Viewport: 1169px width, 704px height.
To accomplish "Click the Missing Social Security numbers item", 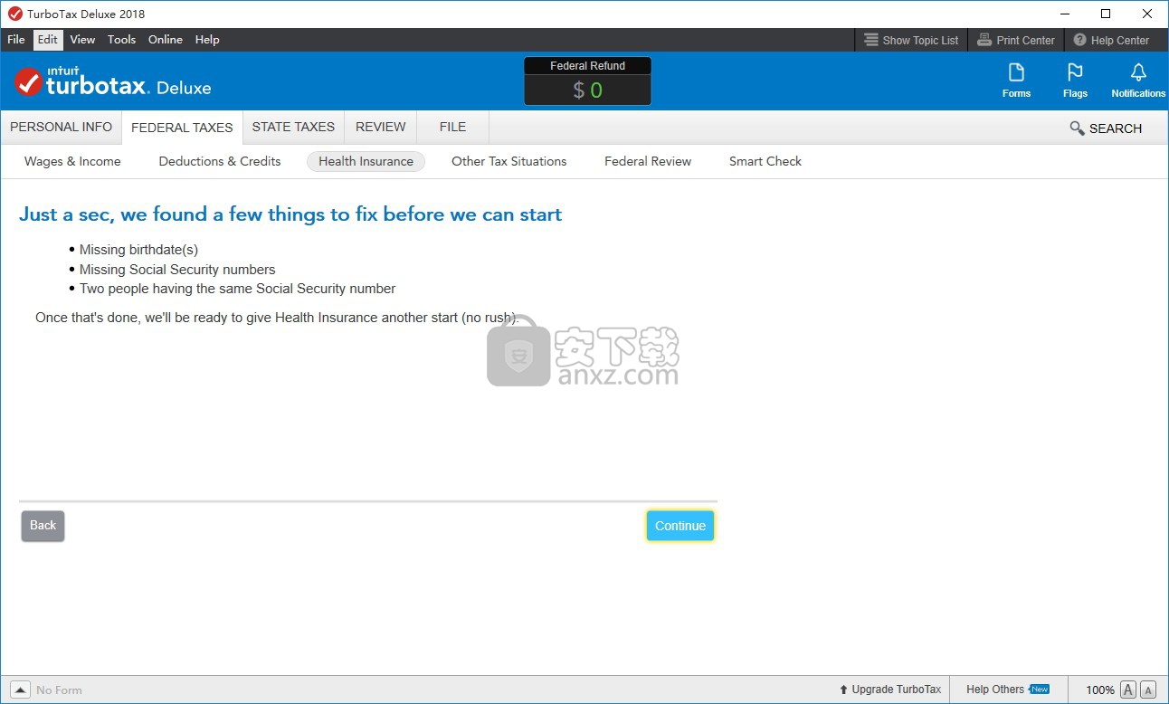I will coord(177,270).
